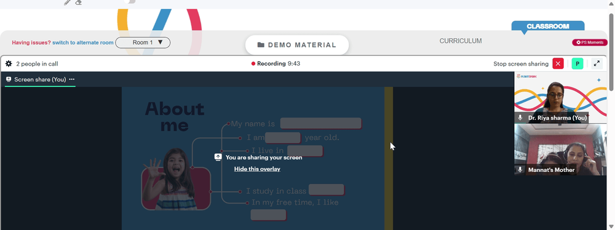Select the pencil tool at top
This screenshot has height=230, width=615.
pos(67,2)
